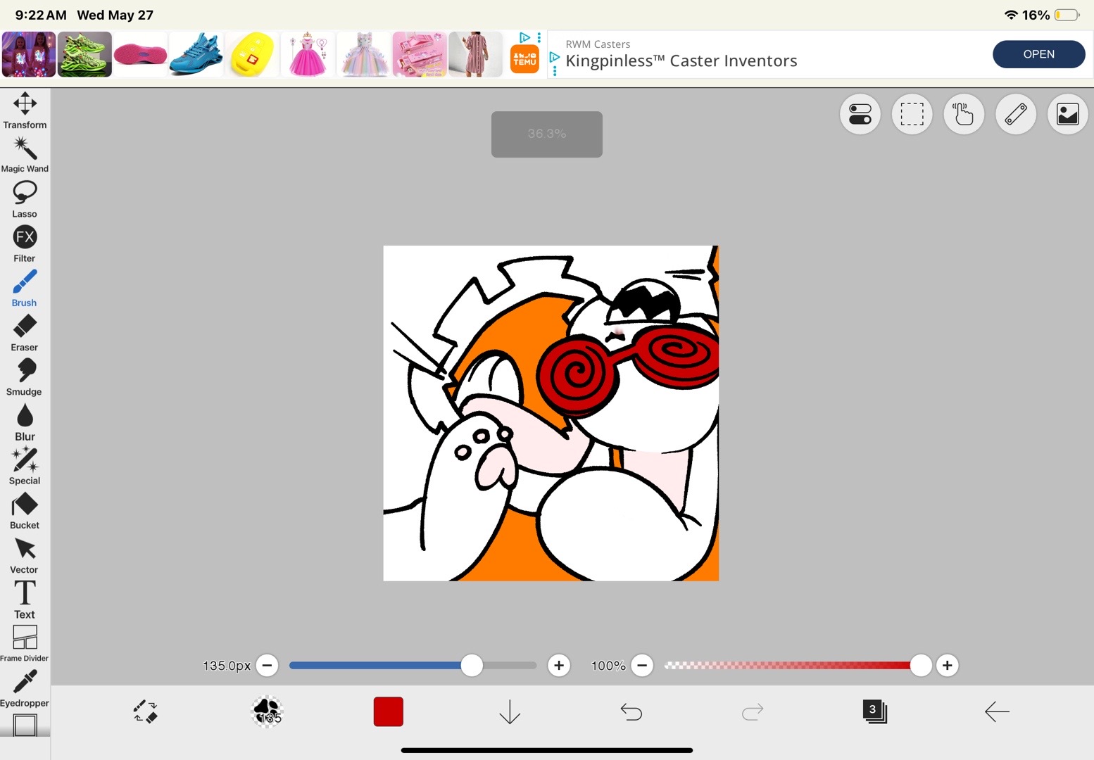Open the red color swatch
The height and width of the screenshot is (760, 1094).
tap(389, 711)
